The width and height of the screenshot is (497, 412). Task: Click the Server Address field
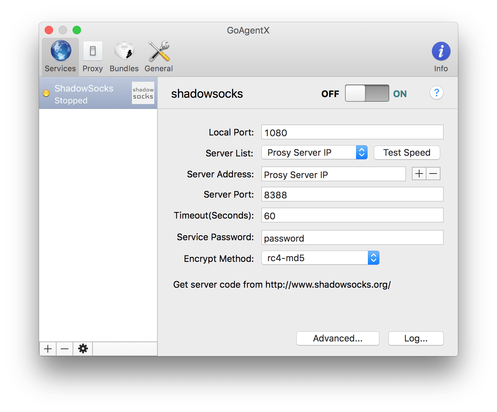tap(334, 174)
